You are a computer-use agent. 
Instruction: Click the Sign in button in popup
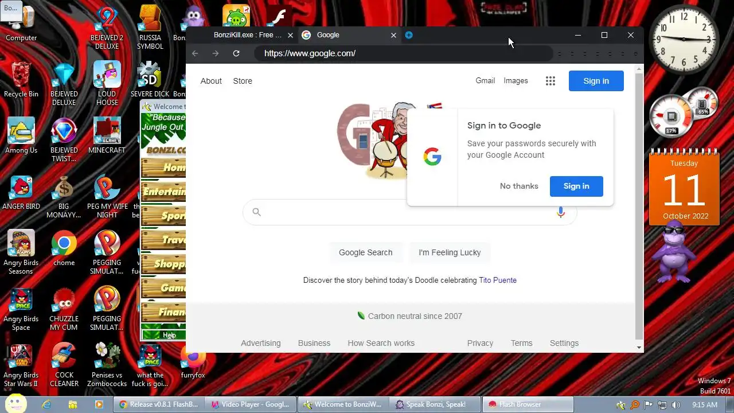click(576, 186)
